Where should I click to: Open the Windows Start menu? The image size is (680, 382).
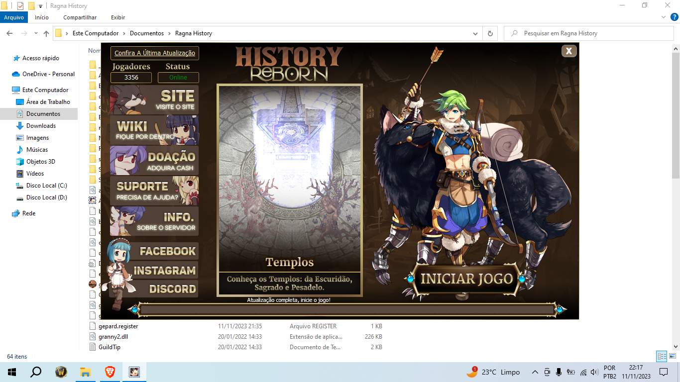point(11,372)
